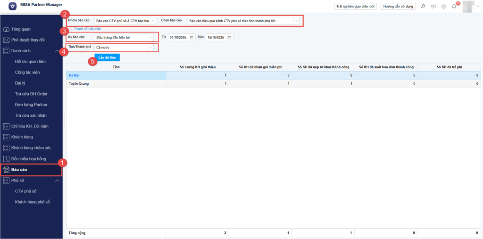Select the Tuyên Quang table row
This screenshot has width=483, height=239.
[273, 84]
